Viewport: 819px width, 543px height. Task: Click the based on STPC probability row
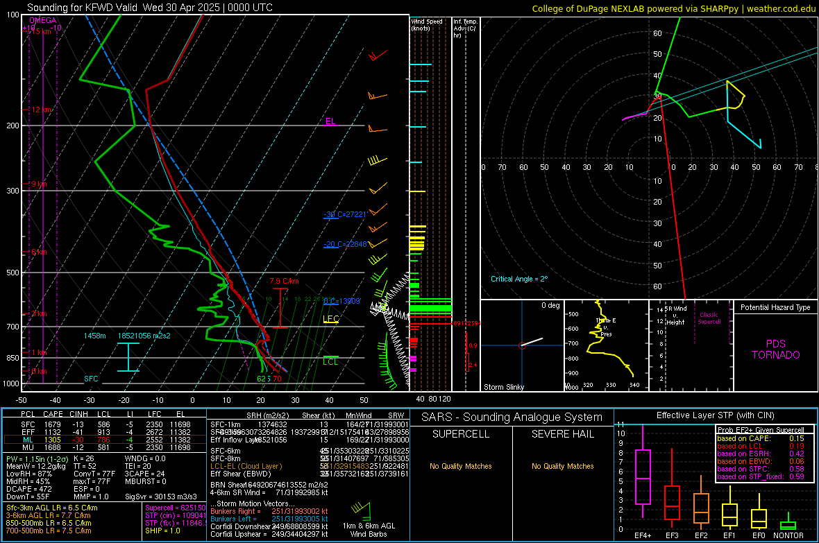click(x=761, y=469)
